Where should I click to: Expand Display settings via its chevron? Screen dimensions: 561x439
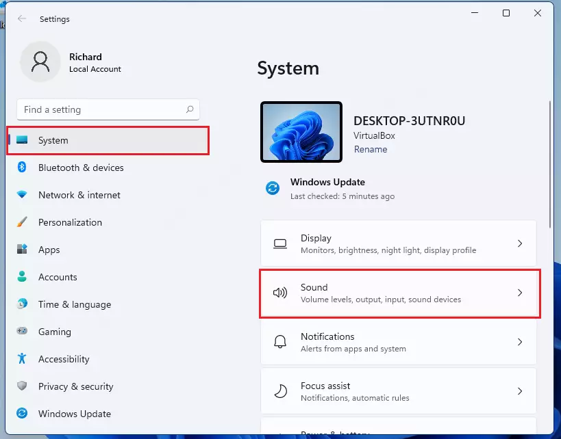(520, 243)
